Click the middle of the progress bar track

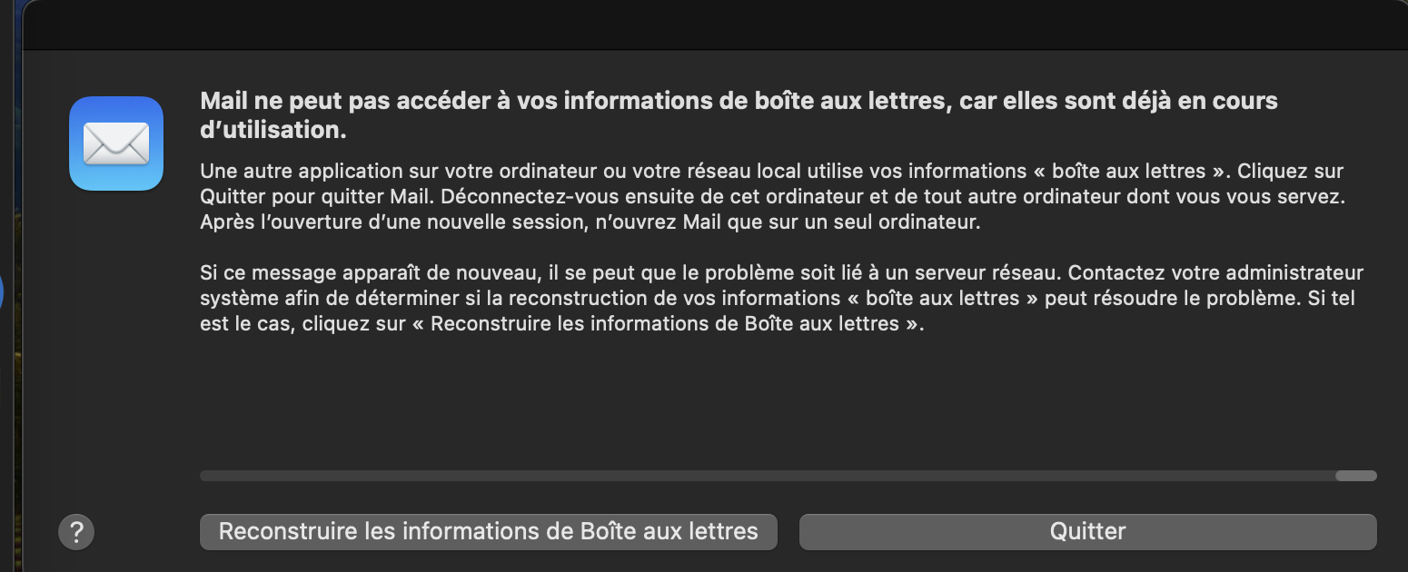[768, 476]
